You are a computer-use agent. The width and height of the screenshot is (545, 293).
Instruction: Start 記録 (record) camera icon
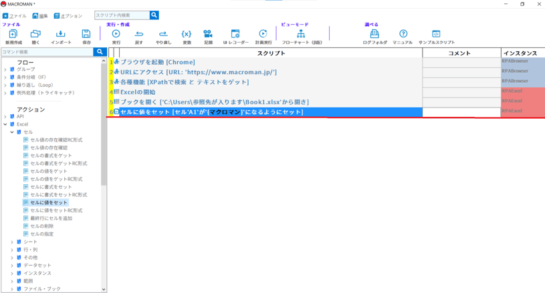[208, 33]
